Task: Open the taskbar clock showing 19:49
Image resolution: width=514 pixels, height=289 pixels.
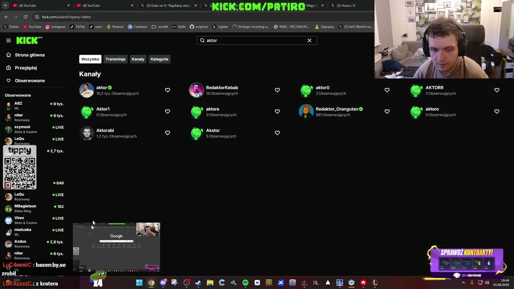Action: tap(502, 283)
